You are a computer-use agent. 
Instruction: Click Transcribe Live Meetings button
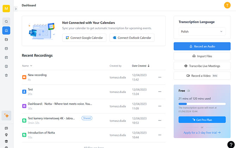(x=202, y=66)
